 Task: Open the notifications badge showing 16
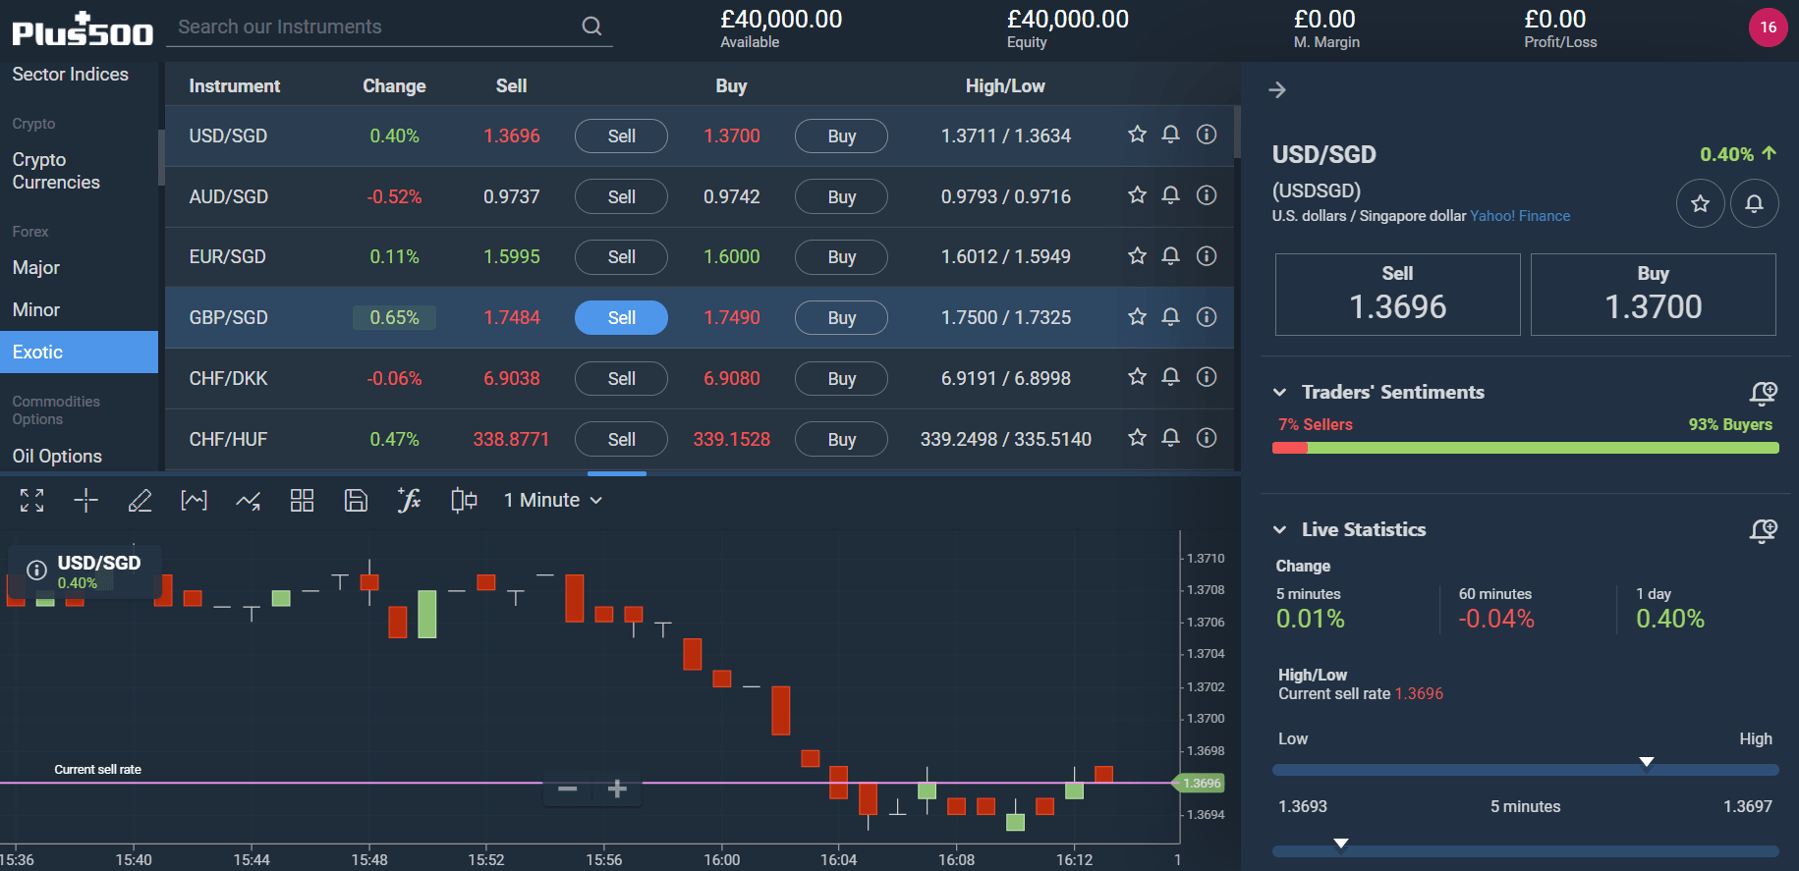pyautogui.click(x=1768, y=27)
